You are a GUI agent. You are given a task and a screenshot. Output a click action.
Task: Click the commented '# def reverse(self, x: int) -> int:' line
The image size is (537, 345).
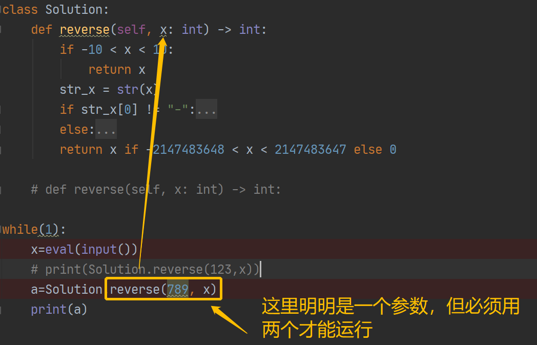156,190
